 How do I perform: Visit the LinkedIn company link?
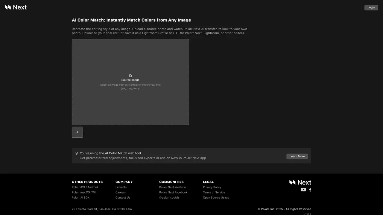click(x=121, y=187)
